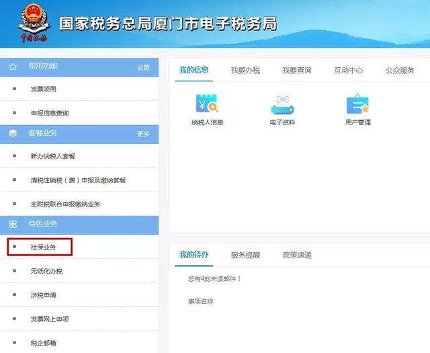Switch to the 互动中心 tab
This screenshot has height=353, width=430.
point(349,71)
